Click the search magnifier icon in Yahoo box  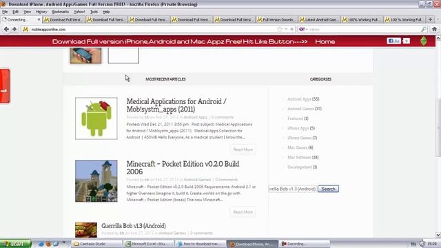pyautogui.click(x=424, y=29)
